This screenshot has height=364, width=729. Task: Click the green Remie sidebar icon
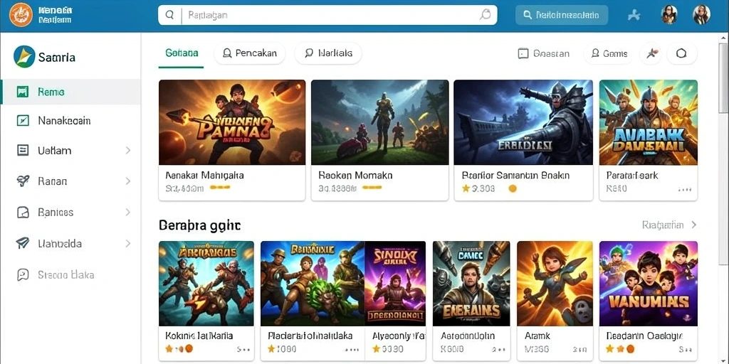click(x=22, y=92)
